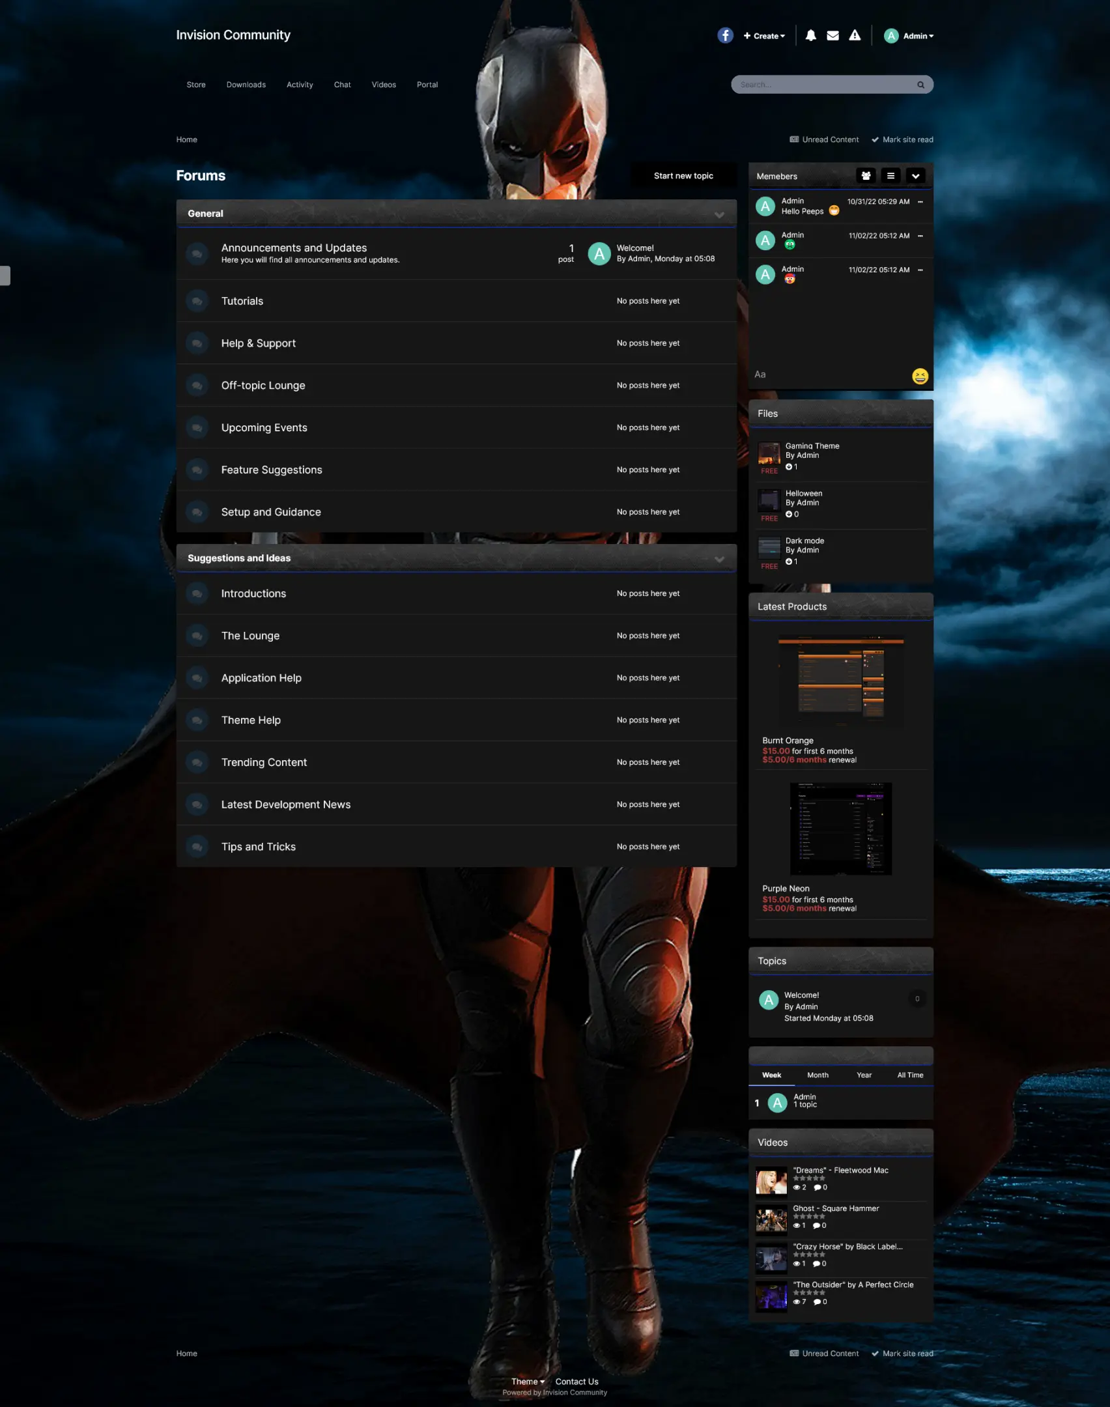Click the Tips and Tricks forum icon
Screen dimensions: 1110x1407
tap(197, 847)
